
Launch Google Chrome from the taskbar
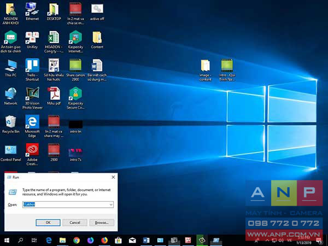tap(77, 241)
